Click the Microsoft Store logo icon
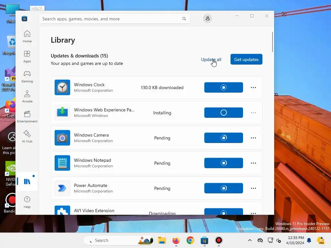 [25, 18]
